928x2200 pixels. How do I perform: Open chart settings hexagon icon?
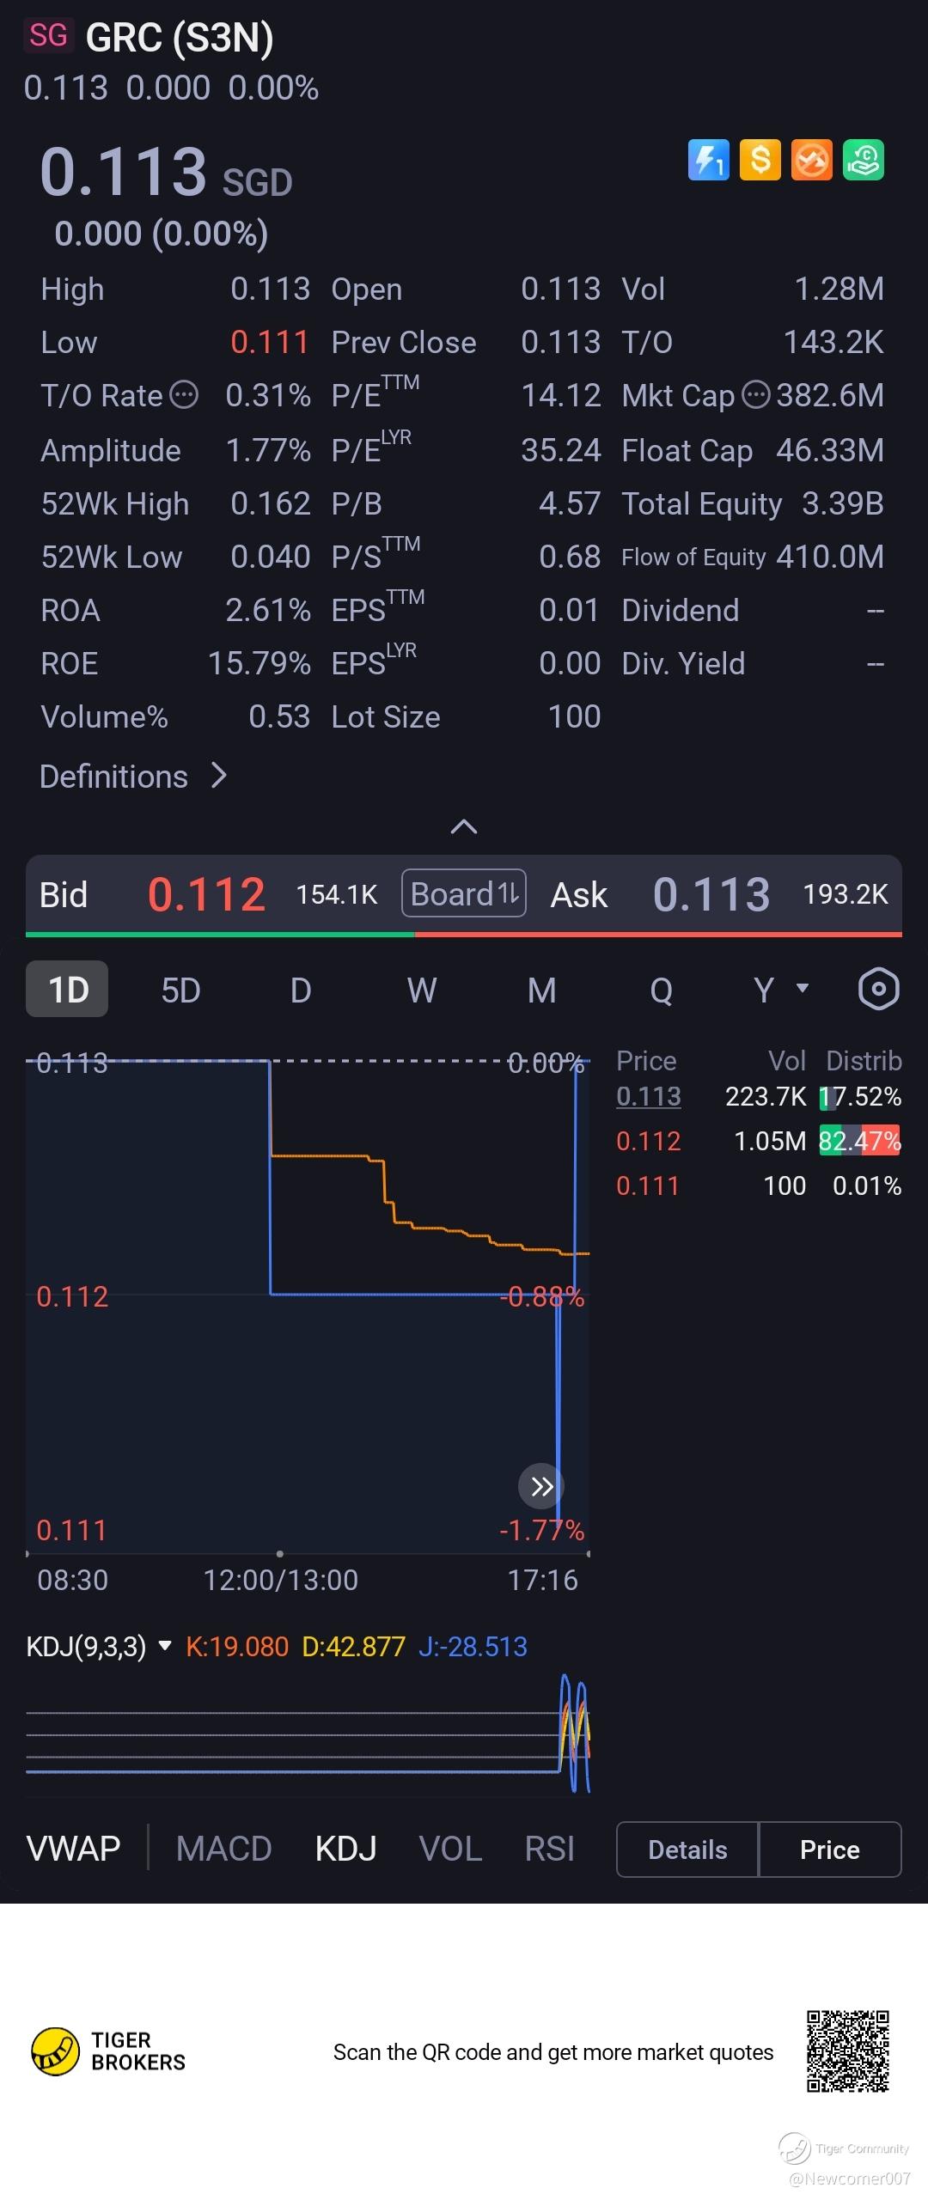tap(878, 990)
